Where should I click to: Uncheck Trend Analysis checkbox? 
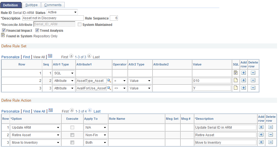37,30
